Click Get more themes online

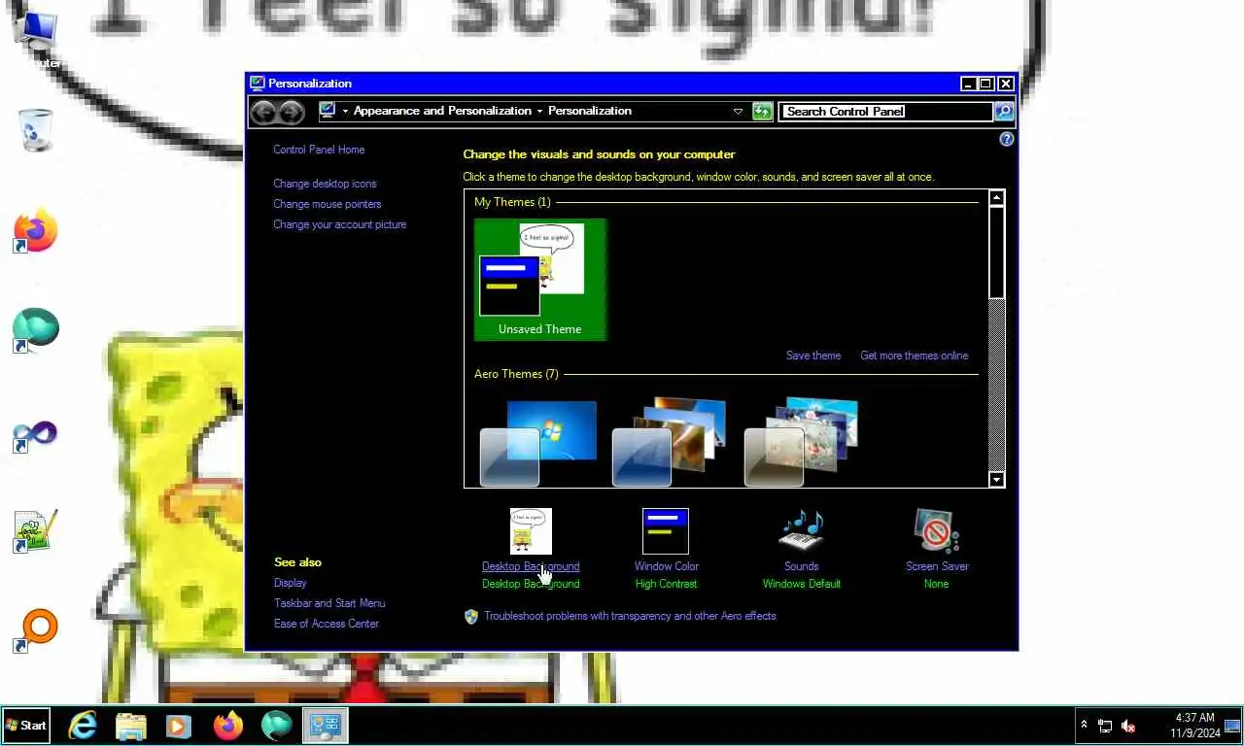pos(915,356)
